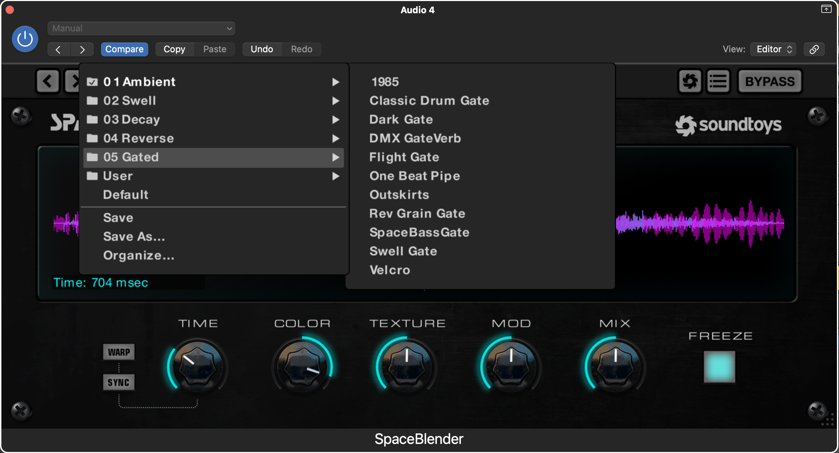This screenshot has height=453, width=839.
Task: Select the Rev Grain Gate preset
Action: (417, 214)
